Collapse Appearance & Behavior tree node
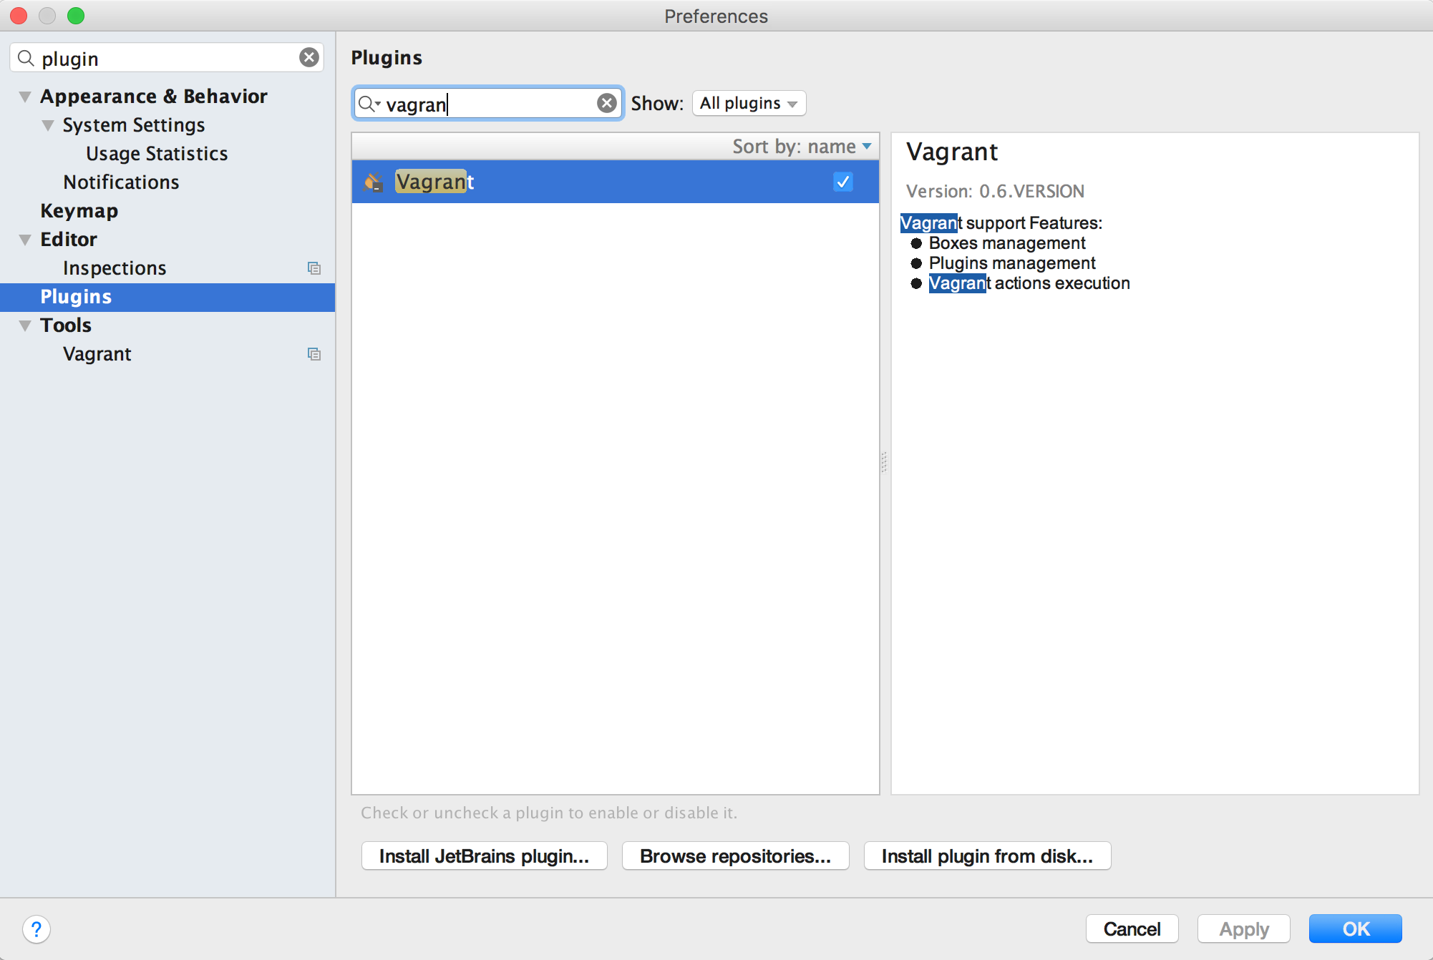 pyautogui.click(x=25, y=97)
